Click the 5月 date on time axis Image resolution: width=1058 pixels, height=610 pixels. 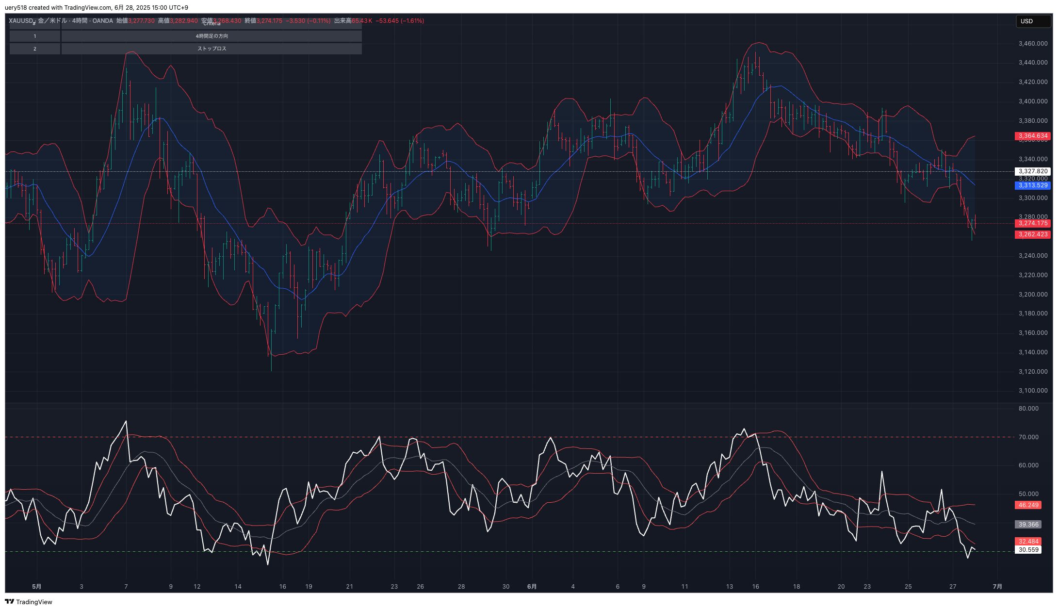pyautogui.click(x=36, y=587)
